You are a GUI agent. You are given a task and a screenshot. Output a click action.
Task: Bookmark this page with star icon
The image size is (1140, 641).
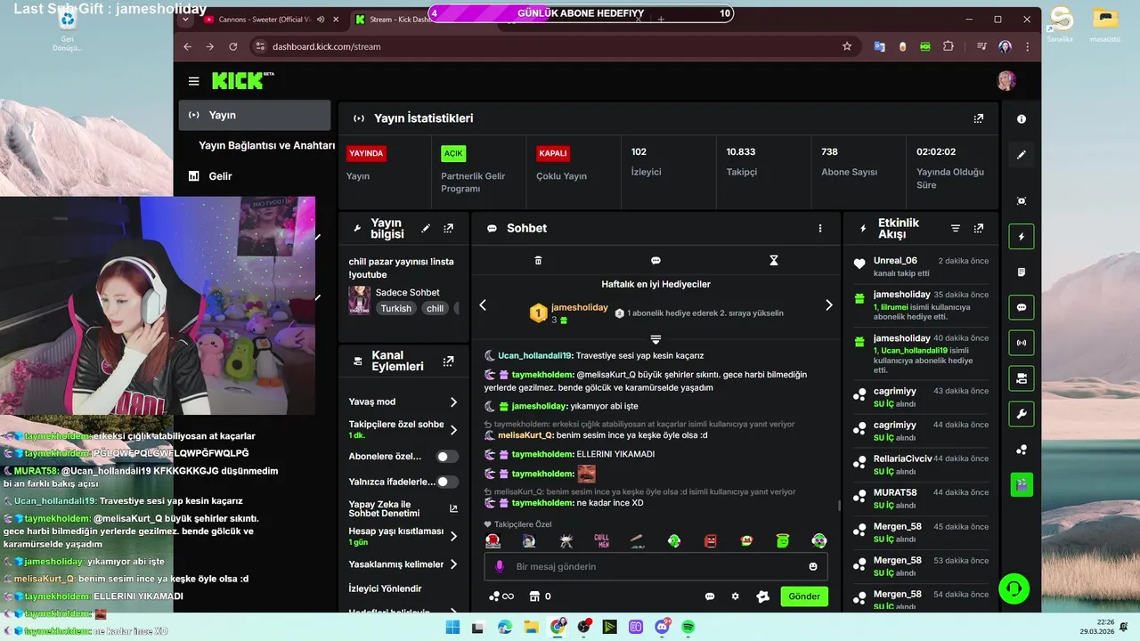[x=847, y=46]
